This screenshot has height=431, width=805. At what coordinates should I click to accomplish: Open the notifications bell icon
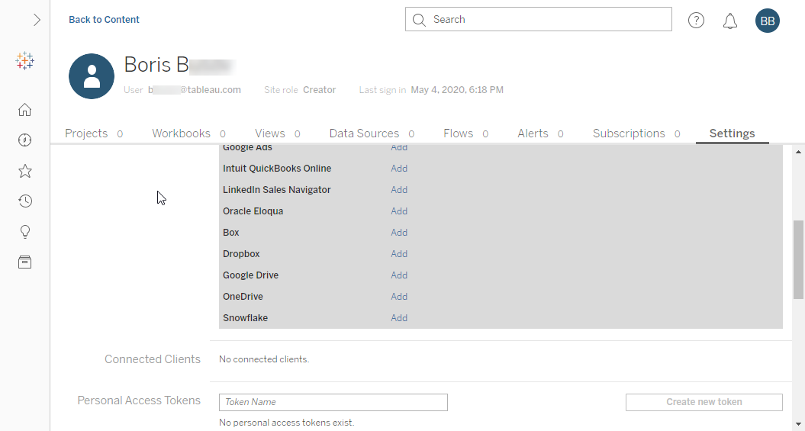click(730, 21)
